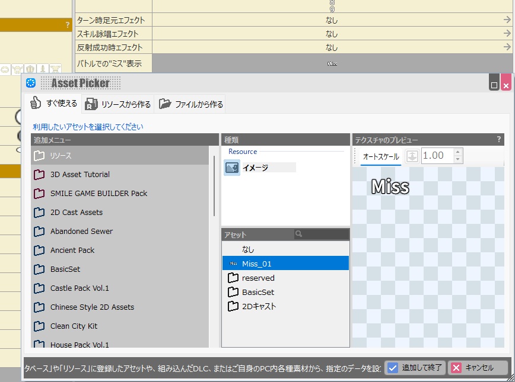Increase the texture scale with up arrow
Image resolution: width=515 pixels, height=382 pixels.
click(x=458, y=152)
